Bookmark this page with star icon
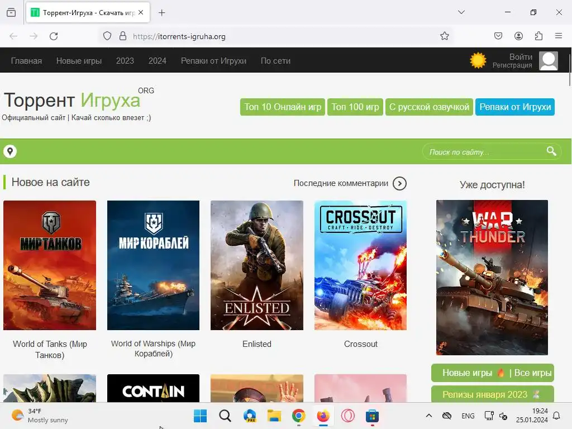 [444, 36]
